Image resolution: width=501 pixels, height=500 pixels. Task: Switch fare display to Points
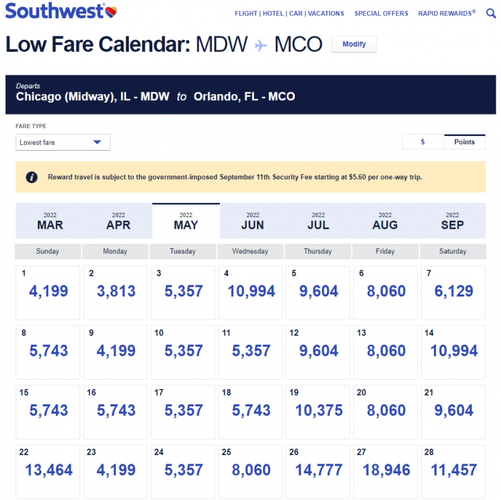pyautogui.click(x=465, y=142)
